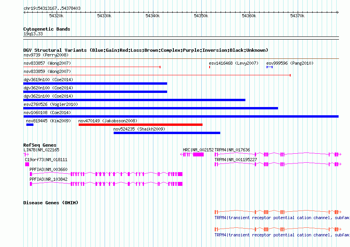Click the PPFIA3 NM_003660 transcript structure
Image resolution: width=350 pixels, height=247 pixels.
(106, 174)
